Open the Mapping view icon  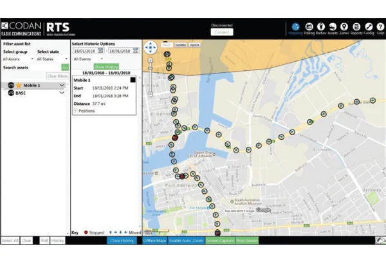[x=295, y=27]
